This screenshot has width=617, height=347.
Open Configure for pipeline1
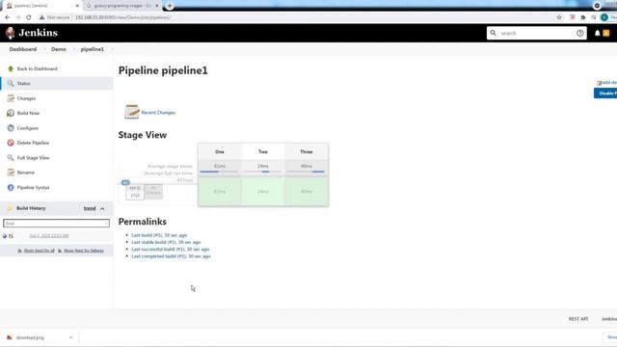point(28,128)
